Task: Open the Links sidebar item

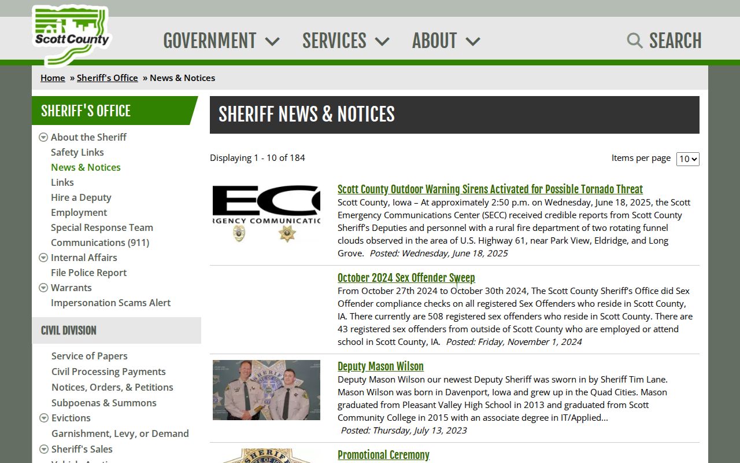Action: pos(62,182)
